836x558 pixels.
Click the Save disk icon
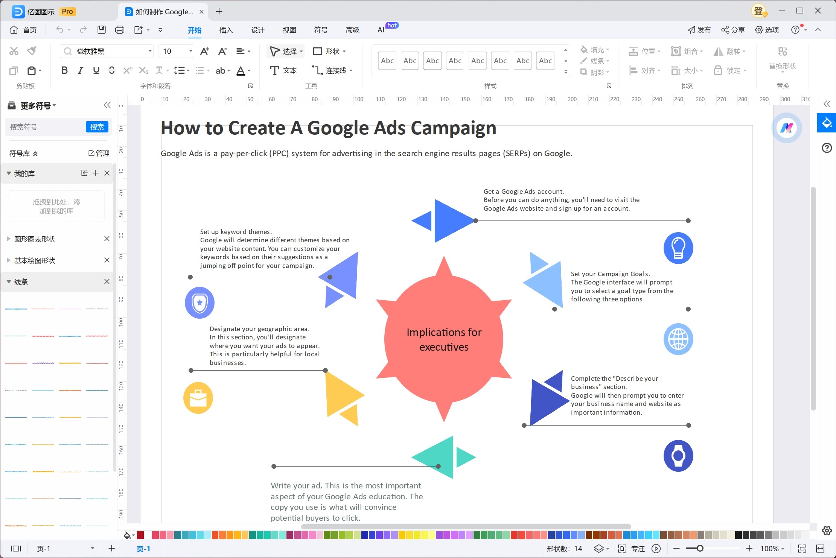click(102, 30)
